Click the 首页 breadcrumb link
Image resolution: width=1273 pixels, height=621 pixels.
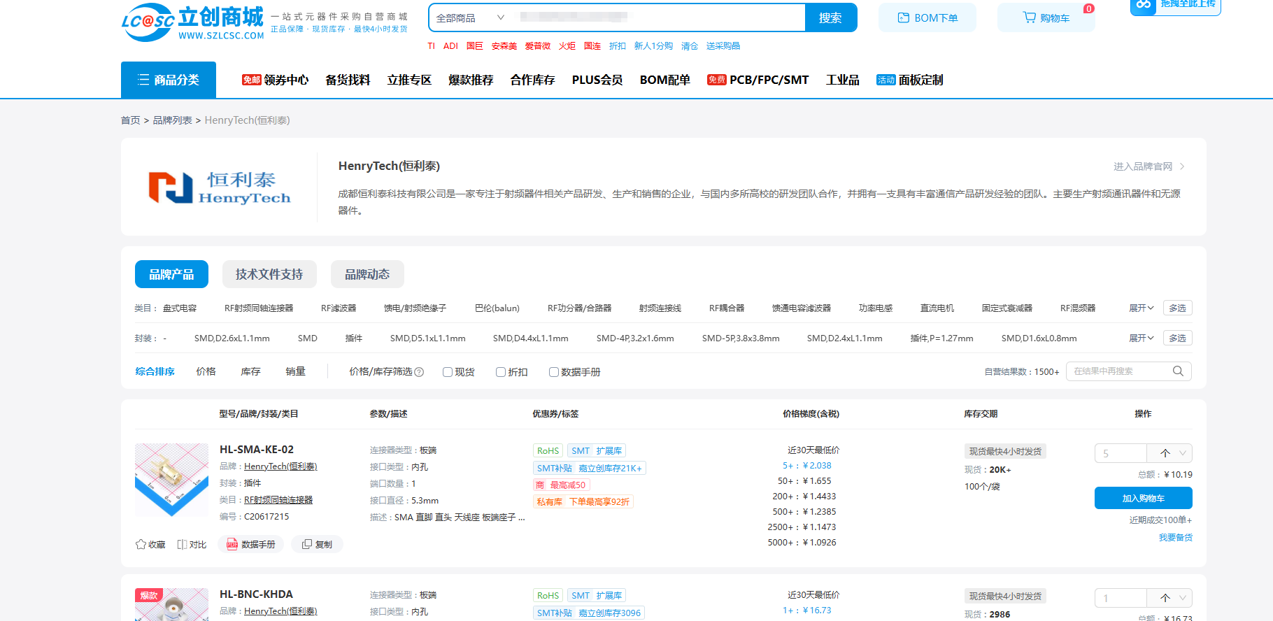[131, 120]
